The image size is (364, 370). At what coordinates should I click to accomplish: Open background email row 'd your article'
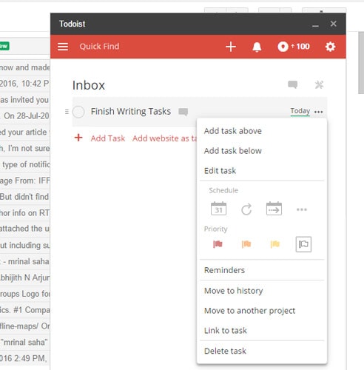(x=24, y=132)
